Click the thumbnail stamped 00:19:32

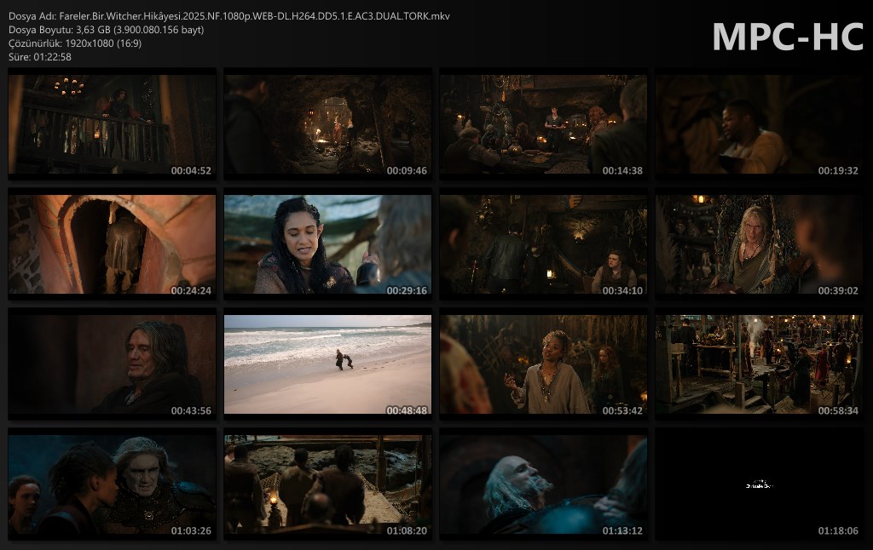[x=759, y=124]
